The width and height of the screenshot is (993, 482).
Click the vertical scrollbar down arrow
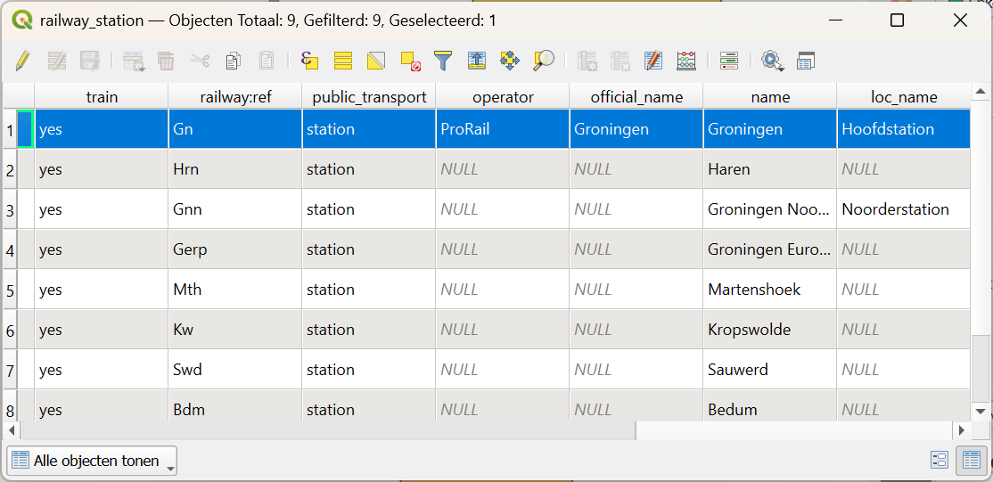[981, 411]
